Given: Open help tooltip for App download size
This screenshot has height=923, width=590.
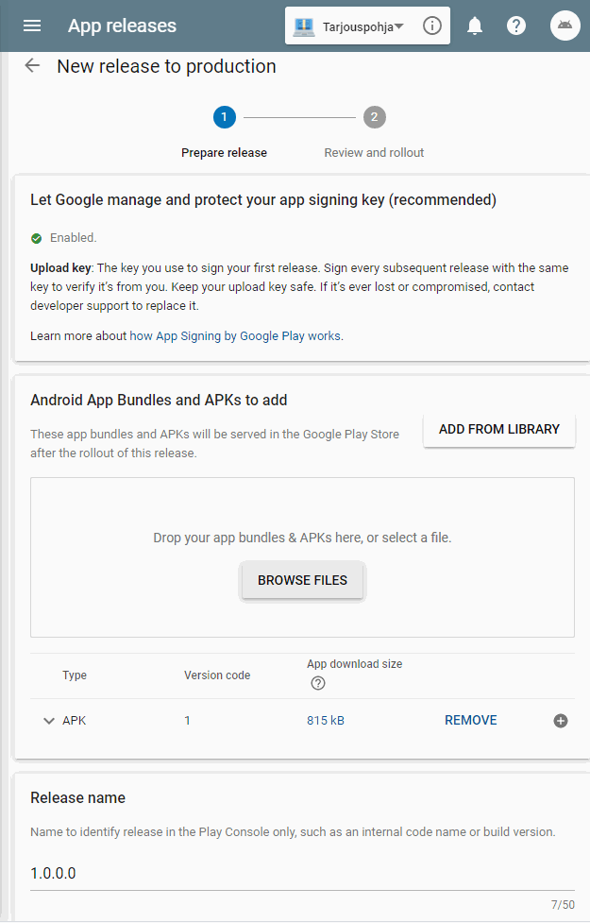Looking at the screenshot, I should click(x=318, y=683).
